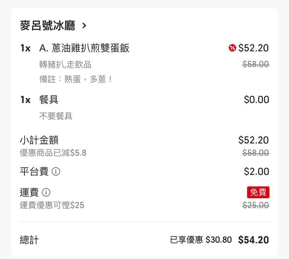Open restaurant name 麥呂號冰廳

pos(47,25)
